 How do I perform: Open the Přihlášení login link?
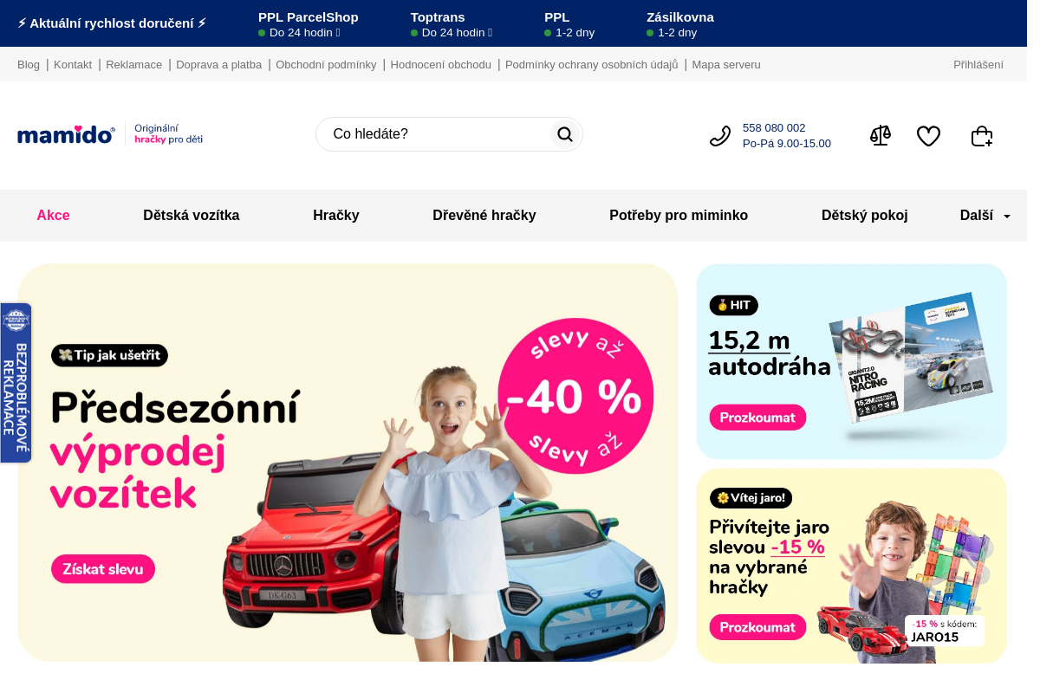[x=978, y=65]
